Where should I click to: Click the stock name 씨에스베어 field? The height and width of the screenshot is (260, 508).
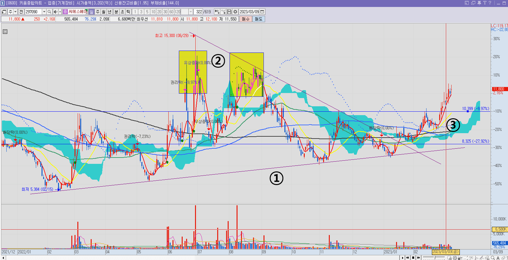pyautogui.click(x=77, y=12)
